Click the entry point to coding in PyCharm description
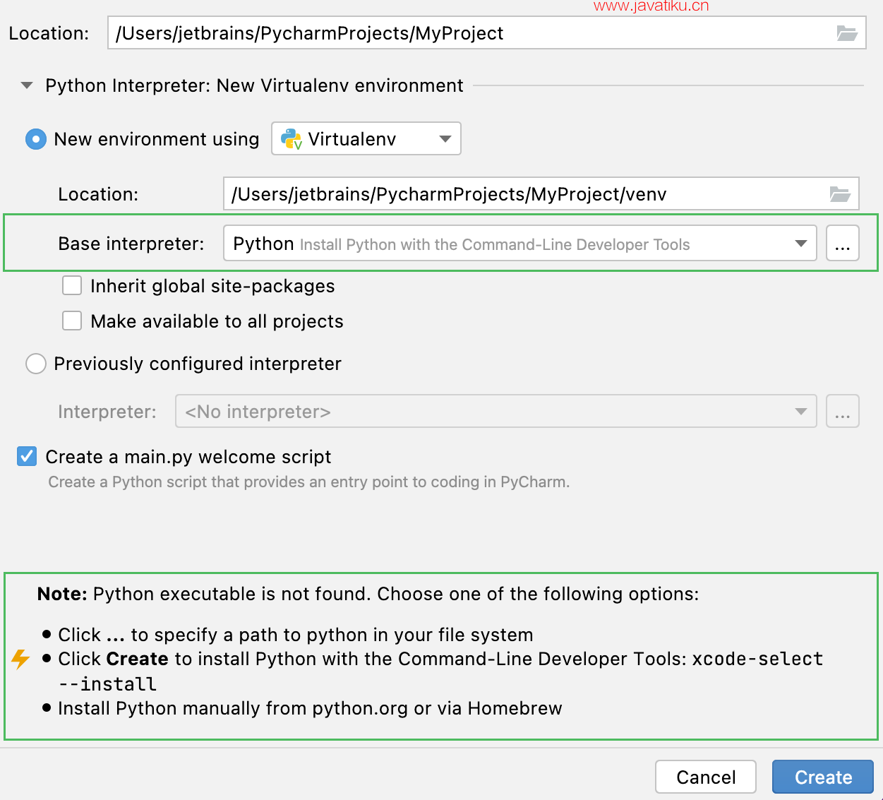The width and height of the screenshot is (883, 800). click(x=308, y=482)
